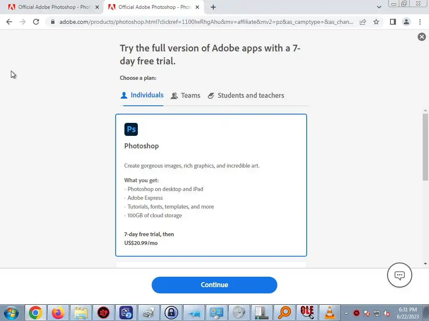Image resolution: width=429 pixels, height=321 pixels.
Task: Select the Individuals plan tab
Action: click(142, 95)
